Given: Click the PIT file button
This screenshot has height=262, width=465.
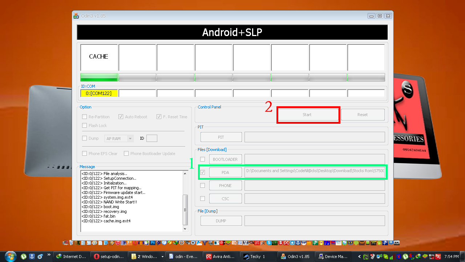Looking at the screenshot, I should point(221,137).
